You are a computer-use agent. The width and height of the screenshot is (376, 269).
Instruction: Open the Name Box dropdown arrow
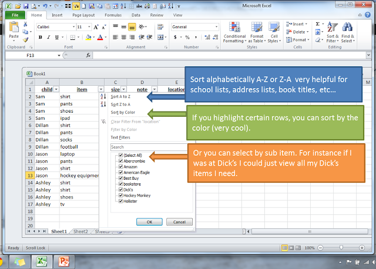coord(59,55)
